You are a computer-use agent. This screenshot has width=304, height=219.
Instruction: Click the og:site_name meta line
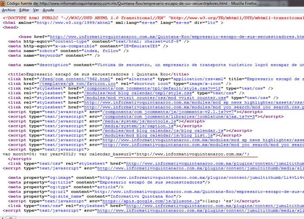coord(95,197)
